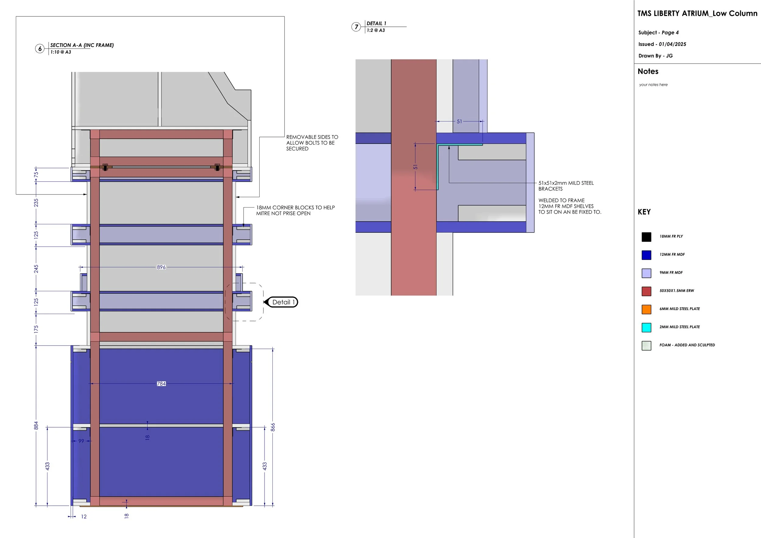Click the 'TMS LIBERTY ATRIUM_Low Column' heading

point(697,14)
